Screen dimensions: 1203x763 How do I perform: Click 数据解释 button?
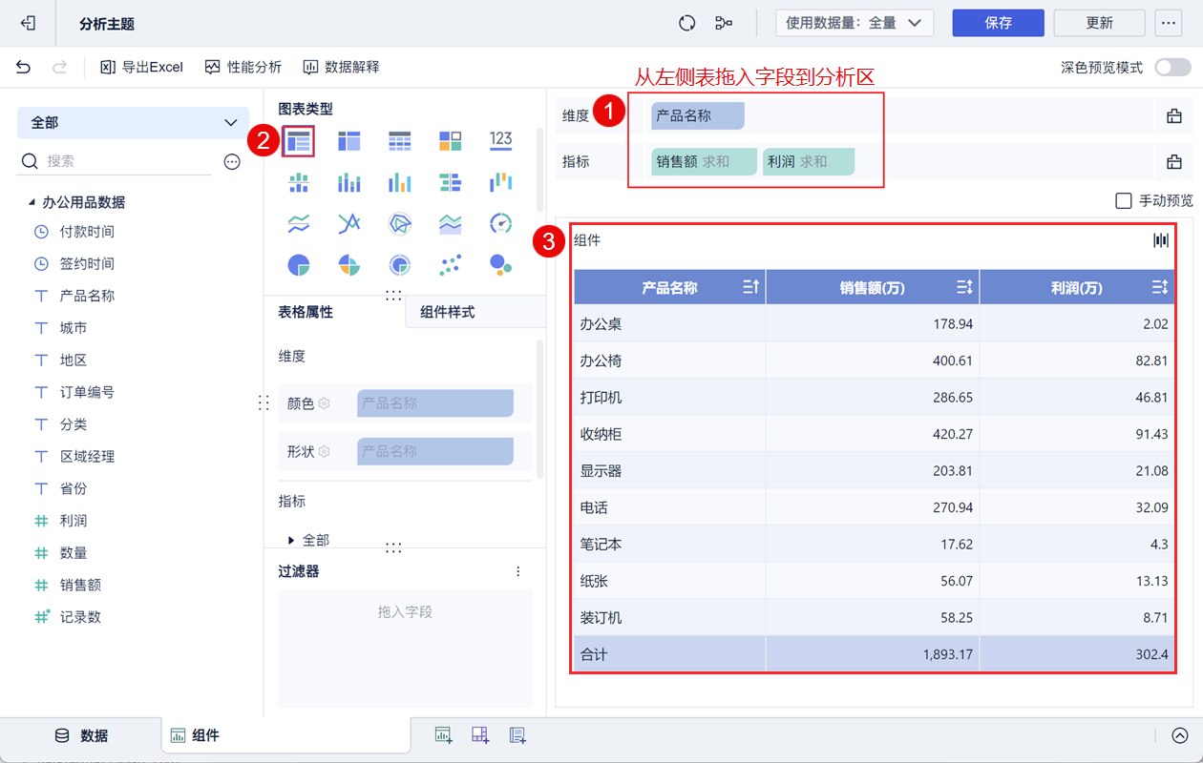(x=341, y=67)
